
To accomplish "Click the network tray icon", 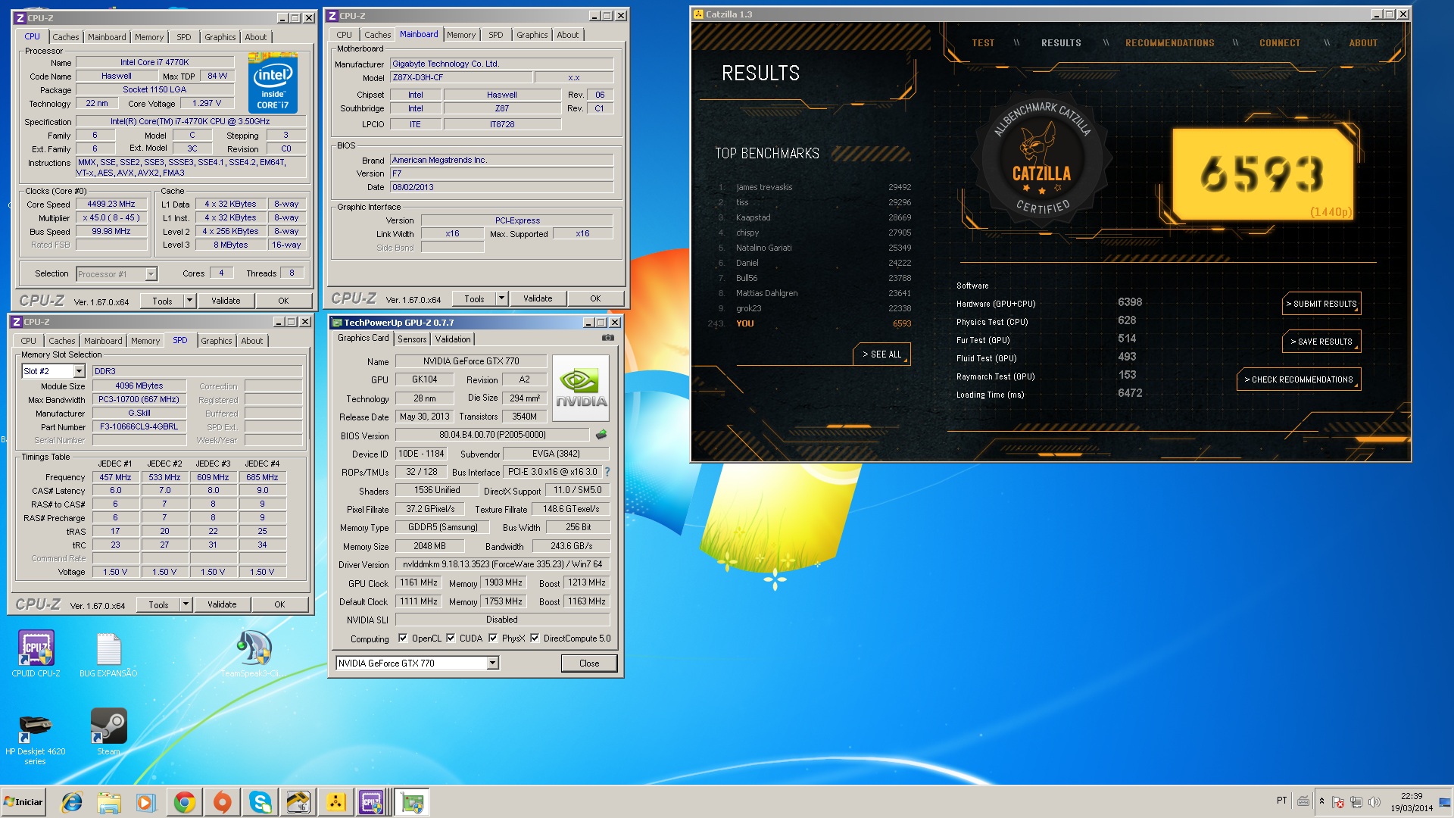I will coord(1356,801).
